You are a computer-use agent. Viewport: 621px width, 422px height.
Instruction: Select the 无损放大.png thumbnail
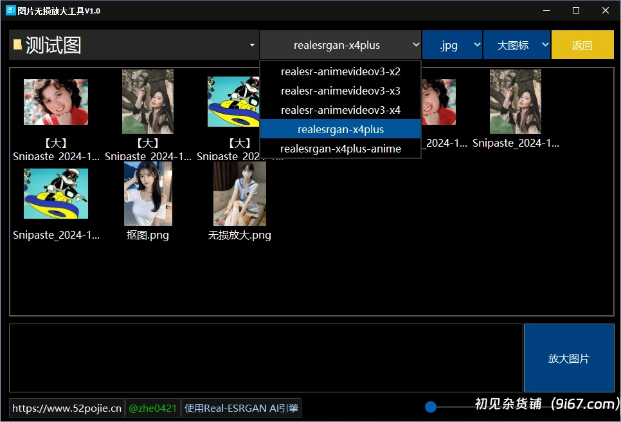click(x=239, y=193)
